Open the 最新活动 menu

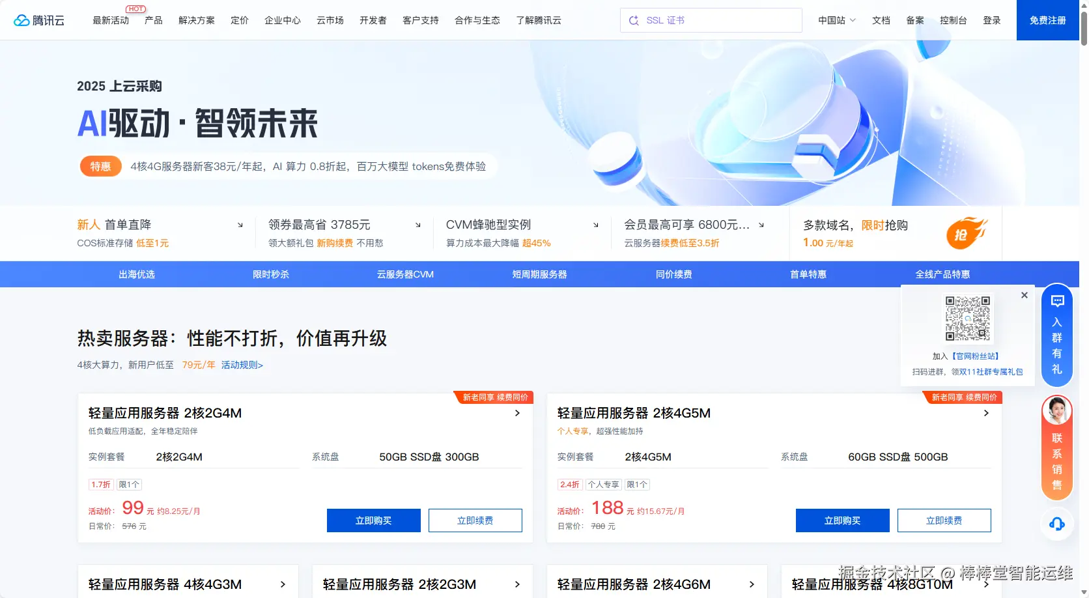[111, 20]
